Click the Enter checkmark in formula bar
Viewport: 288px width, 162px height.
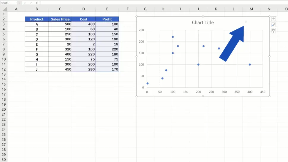click(31, 3)
